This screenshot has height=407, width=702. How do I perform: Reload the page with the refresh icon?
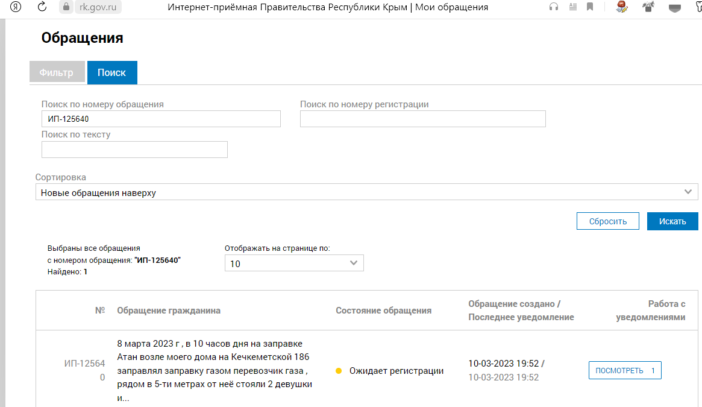42,7
